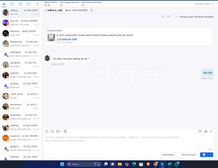
Task: Click the Penerimaan Pembeli counter
Action: coord(92,4)
